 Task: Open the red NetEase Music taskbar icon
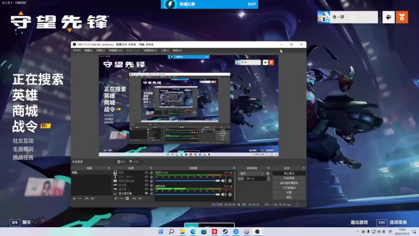tap(214, 231)
